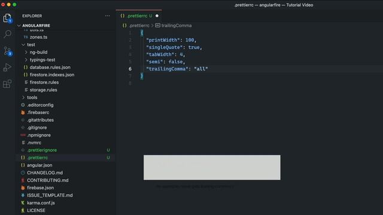Click the "singleQuote" key in editor
383x215 pixels.
pos(164,47)
